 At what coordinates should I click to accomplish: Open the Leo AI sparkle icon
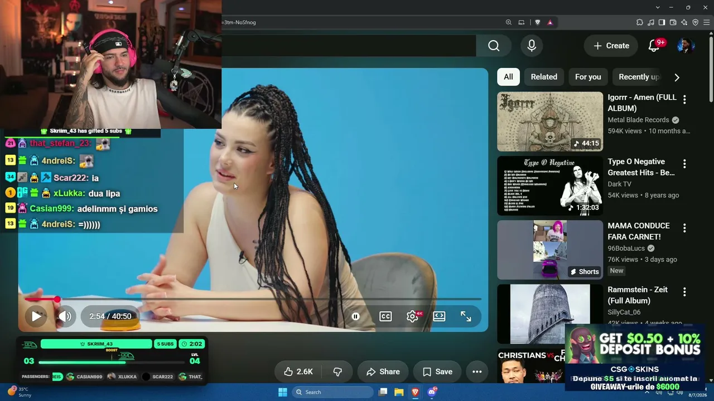click(x=684, y=22)
